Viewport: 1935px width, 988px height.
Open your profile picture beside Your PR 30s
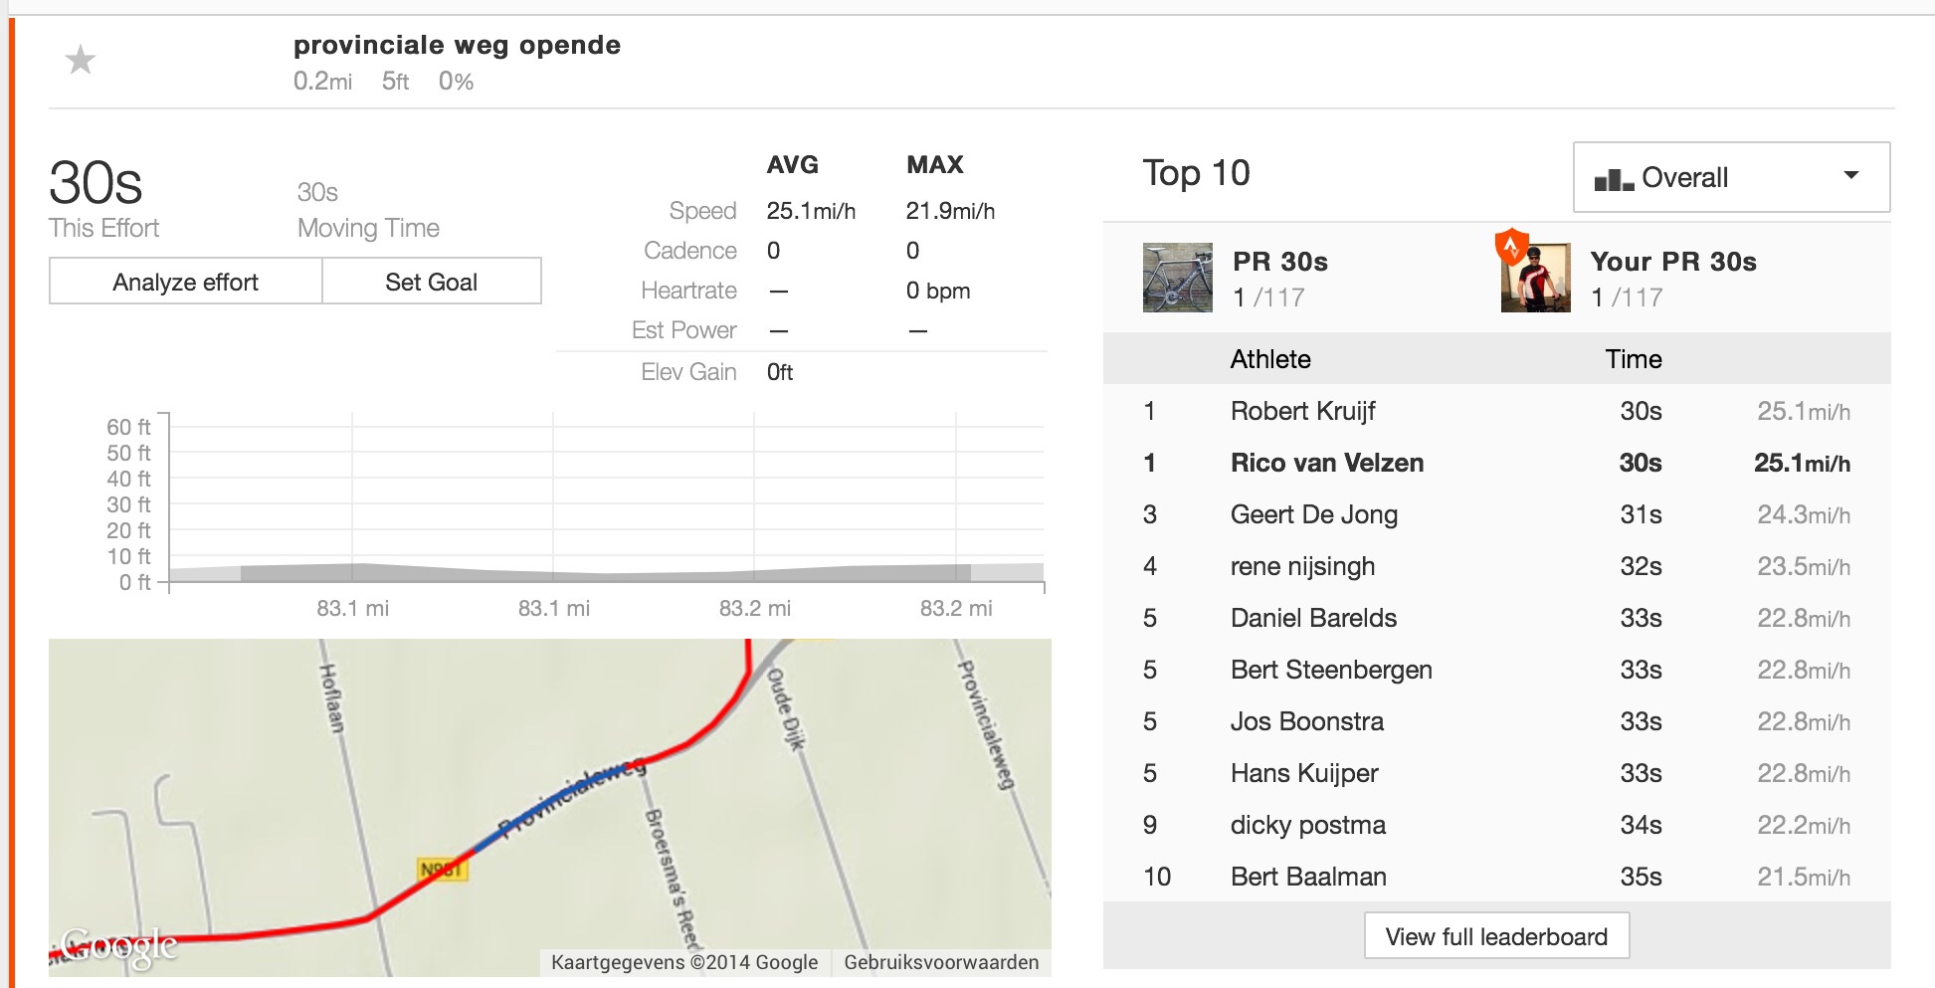coord(1538,280)
